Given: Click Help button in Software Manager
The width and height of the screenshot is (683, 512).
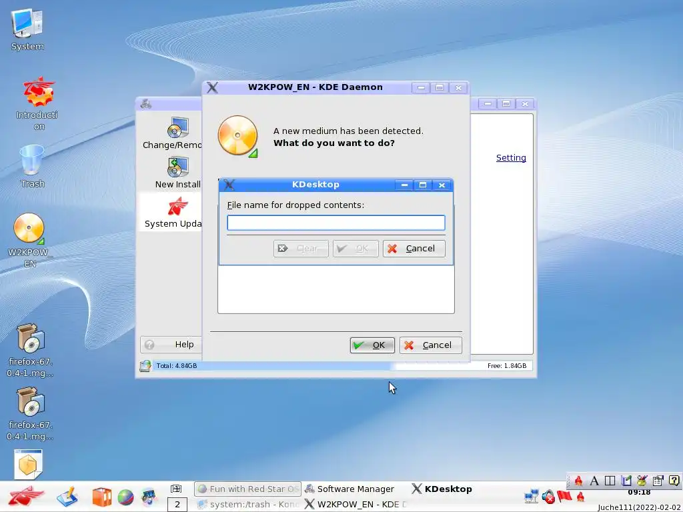Looking at the screenshot, I should coord(171,345).
